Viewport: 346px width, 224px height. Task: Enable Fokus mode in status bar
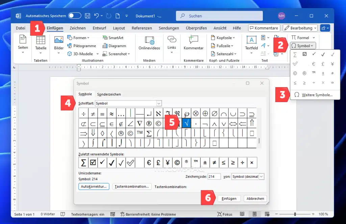[x=225, y=214]
